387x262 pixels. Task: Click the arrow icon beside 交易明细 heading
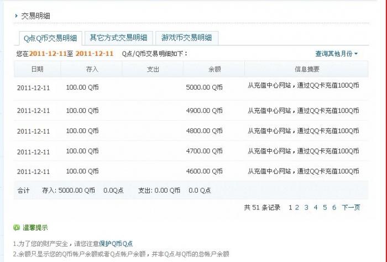click(16, 16)
